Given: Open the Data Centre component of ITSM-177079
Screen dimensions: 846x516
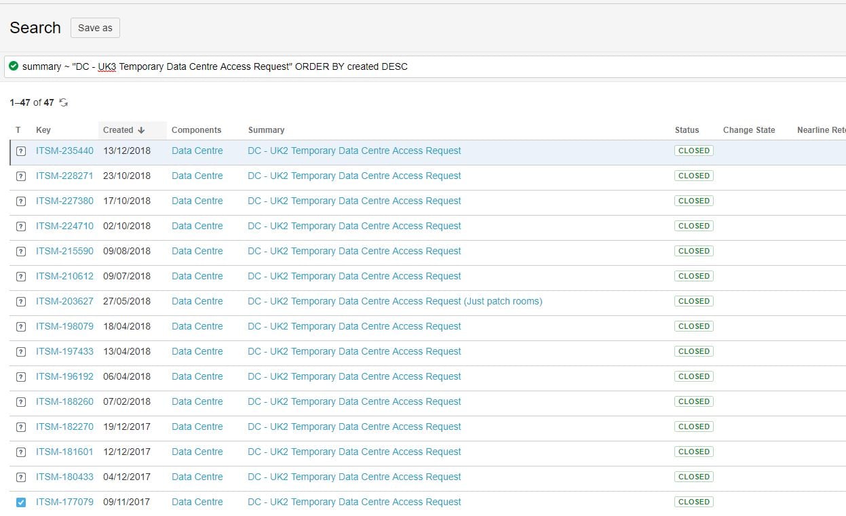Looking at the screenshot, I should pyautogui.click(x=197, y=502).
